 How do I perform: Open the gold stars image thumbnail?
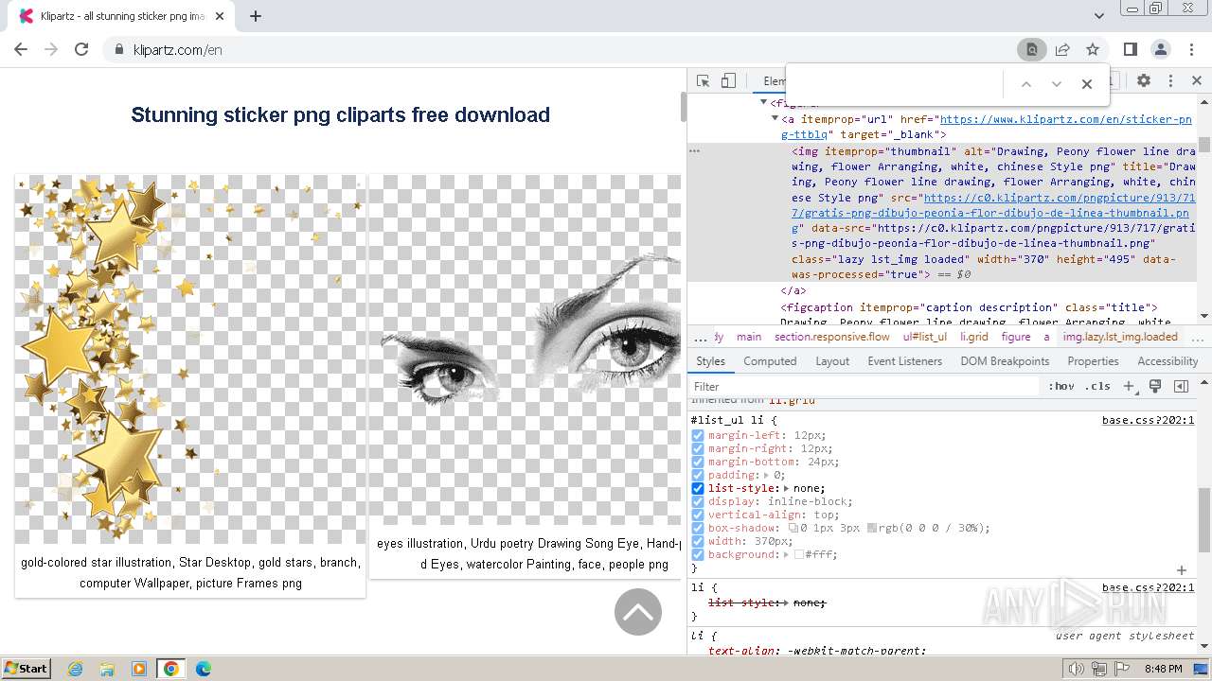click(190, 359)
